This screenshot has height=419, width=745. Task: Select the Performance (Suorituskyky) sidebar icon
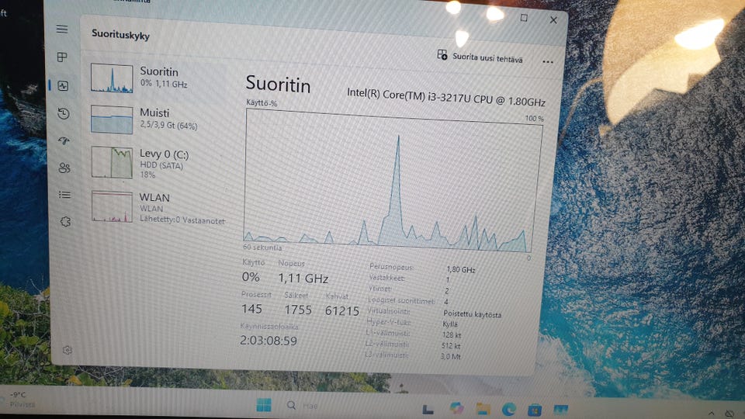tap(63, 85)
